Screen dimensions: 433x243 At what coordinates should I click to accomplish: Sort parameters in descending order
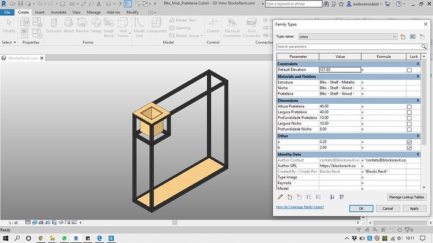click(341, 197)
